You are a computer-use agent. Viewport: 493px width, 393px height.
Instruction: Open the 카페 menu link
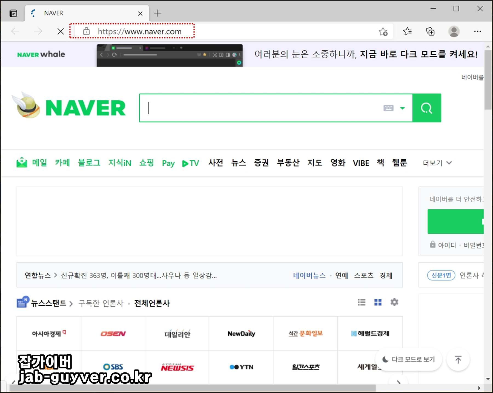pyautogui.click(x=62, y=163)
